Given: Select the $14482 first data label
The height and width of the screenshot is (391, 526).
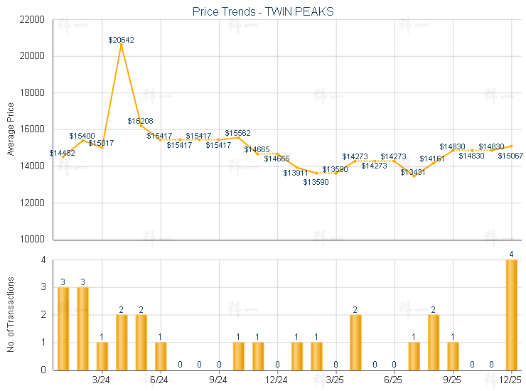Looking at the screenshot, I should click(62, 153).
